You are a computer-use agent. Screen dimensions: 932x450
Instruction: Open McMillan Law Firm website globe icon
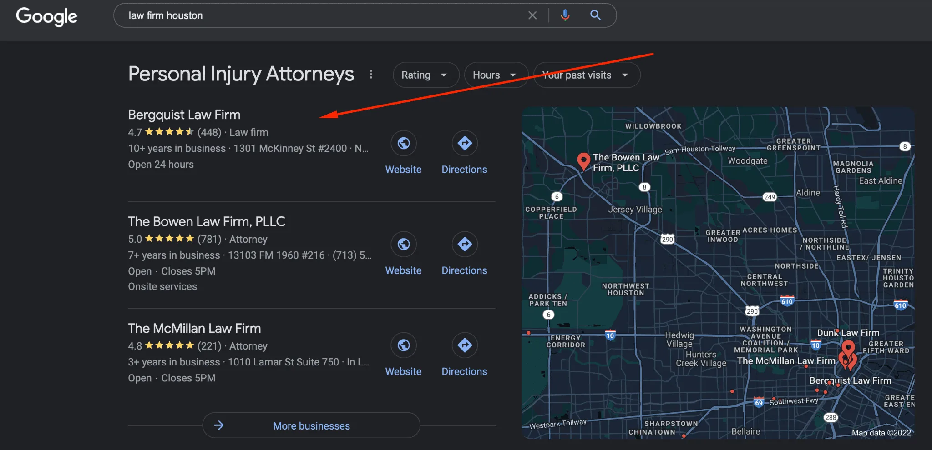tap(404, 345)
